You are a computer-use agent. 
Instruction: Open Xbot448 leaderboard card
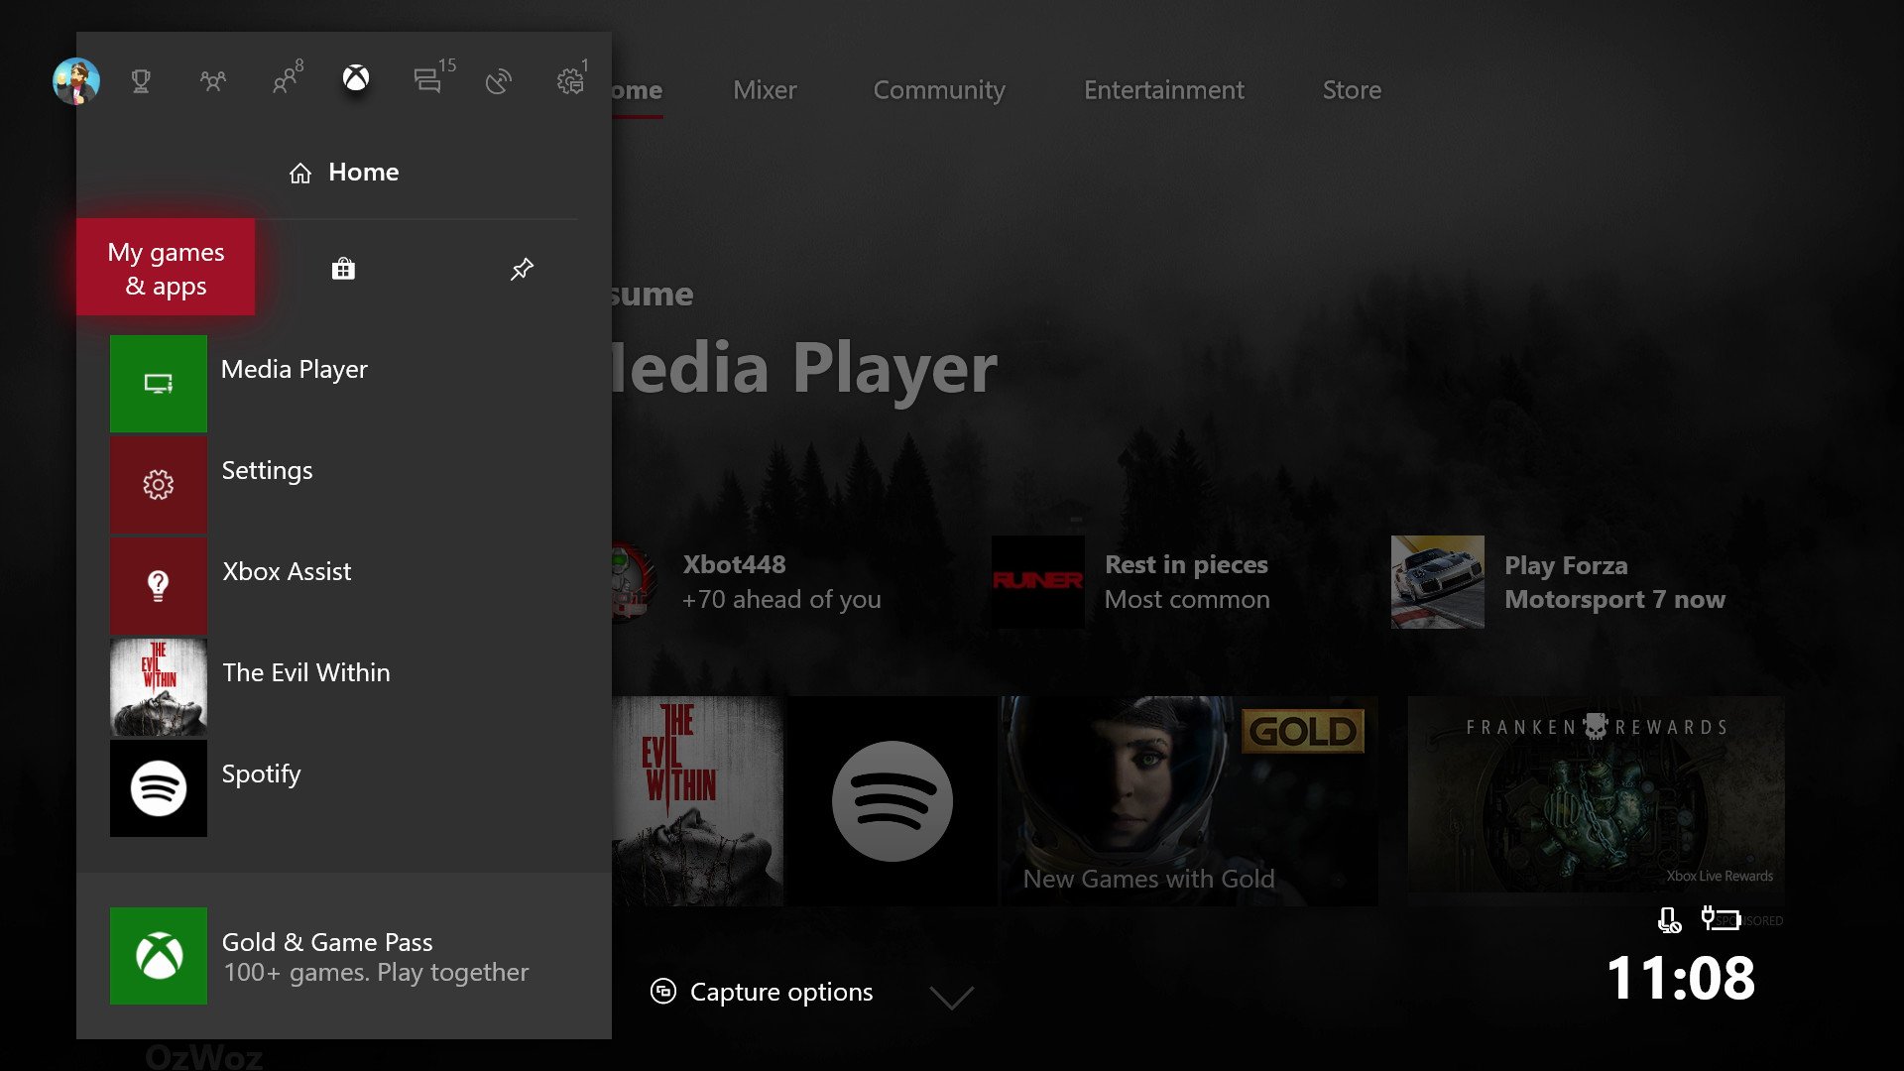click(748, 582)
